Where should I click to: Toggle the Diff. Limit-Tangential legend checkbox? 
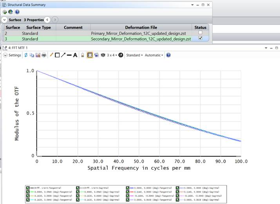(28, 188)
